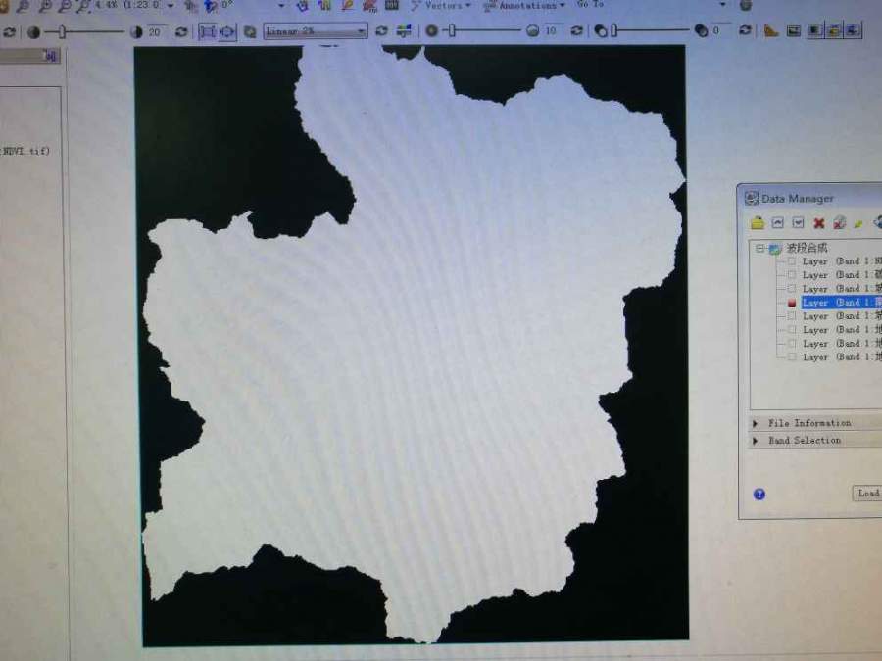Click the blue question mark help icon in Data Manager
The image size is (882, 661).
759,495
